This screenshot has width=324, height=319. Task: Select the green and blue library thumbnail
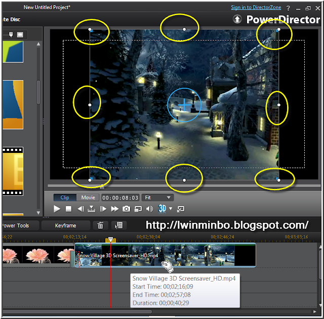13,52
